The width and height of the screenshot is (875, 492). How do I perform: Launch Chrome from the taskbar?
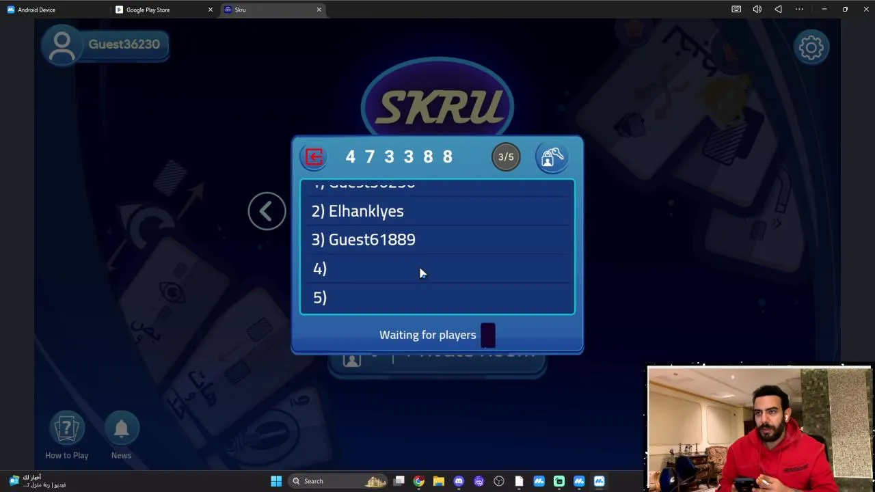click(419, 481)
